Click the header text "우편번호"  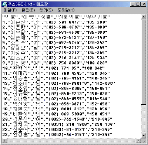97,17
